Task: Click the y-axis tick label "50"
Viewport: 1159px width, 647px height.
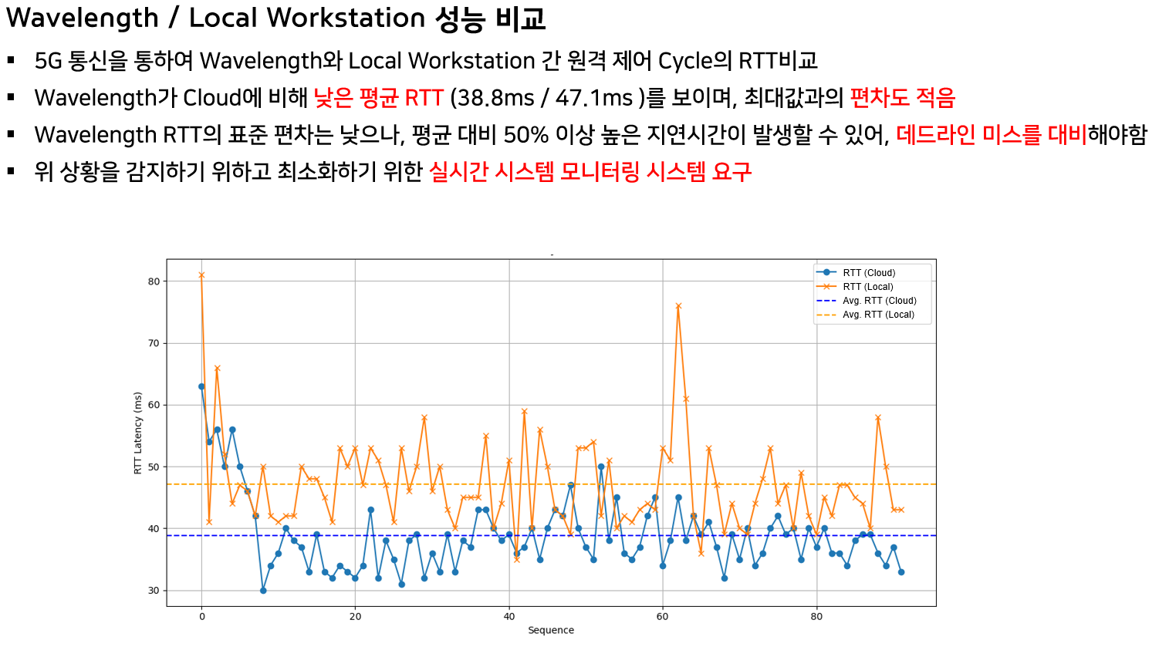Action: point(154,467)
